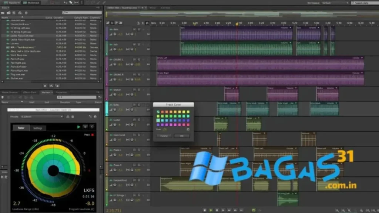Toggle loop playback in Files panel preview
This screenshot has height=213, width=379.
(x=51, y=86)
